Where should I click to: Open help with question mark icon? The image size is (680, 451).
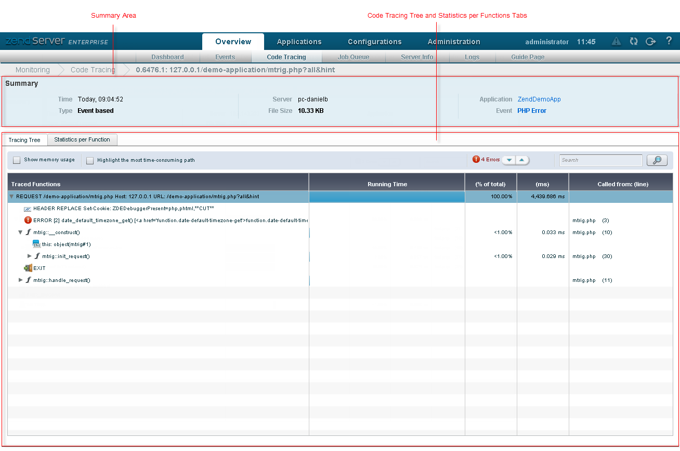(669, 41)
